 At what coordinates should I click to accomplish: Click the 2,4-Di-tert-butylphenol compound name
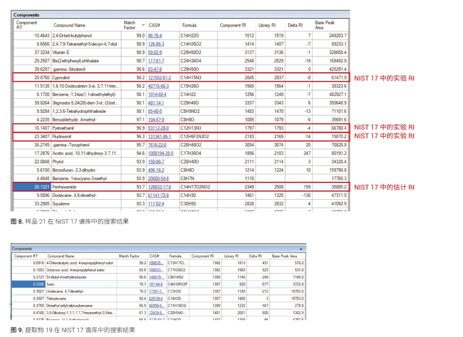tap(72, 36)
